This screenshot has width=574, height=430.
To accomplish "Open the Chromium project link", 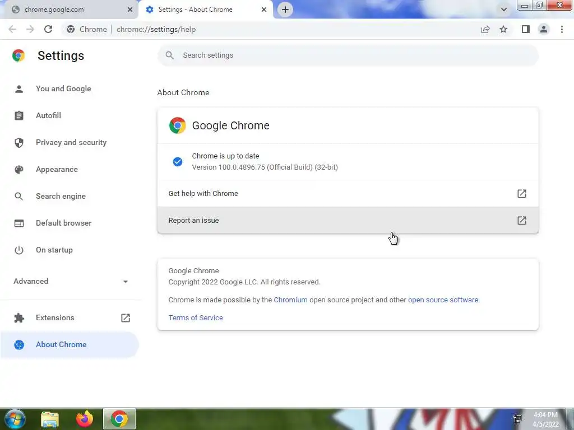I will (291, 300).
